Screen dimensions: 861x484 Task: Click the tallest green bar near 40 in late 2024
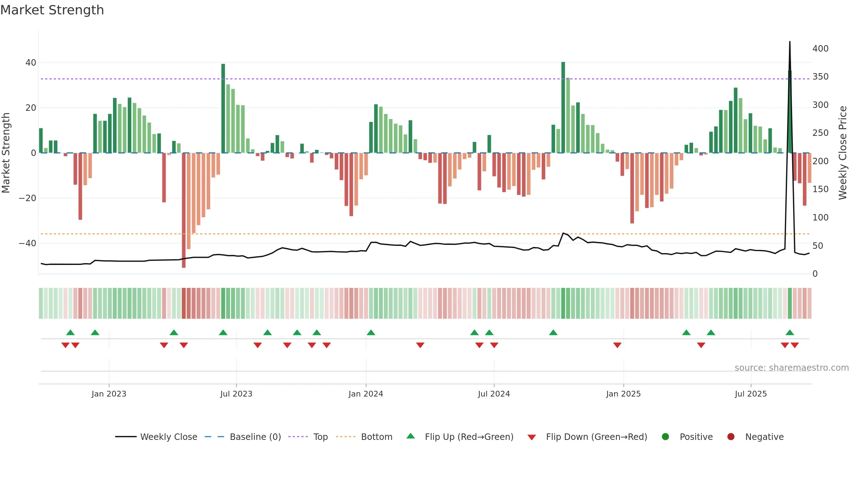[x=563, y=107]
